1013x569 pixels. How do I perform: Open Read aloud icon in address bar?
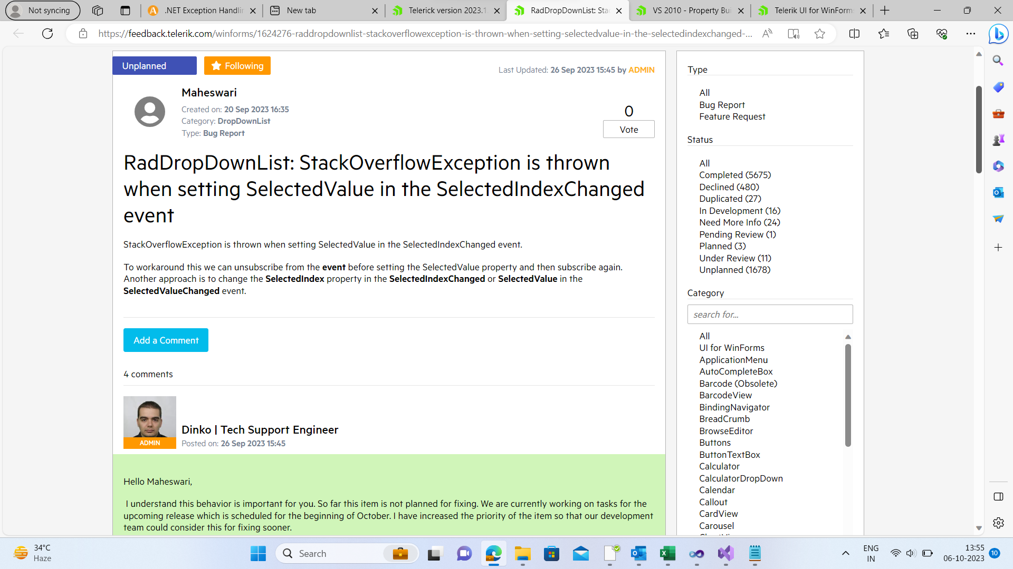(767, 34)
